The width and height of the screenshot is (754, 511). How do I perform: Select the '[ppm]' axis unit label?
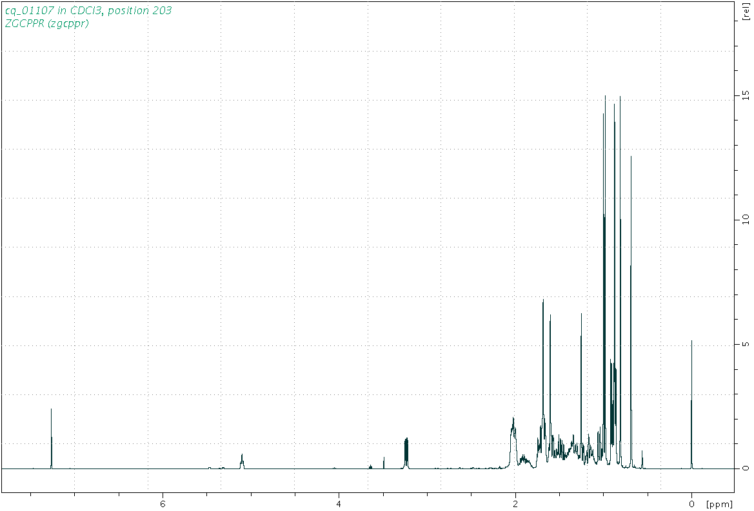click(x=719, y=504)
